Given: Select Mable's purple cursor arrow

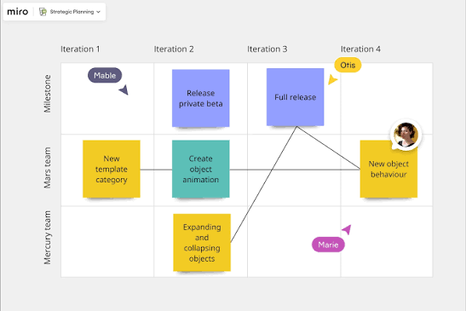Looking at the screenshot, I should tap(124, 89).
